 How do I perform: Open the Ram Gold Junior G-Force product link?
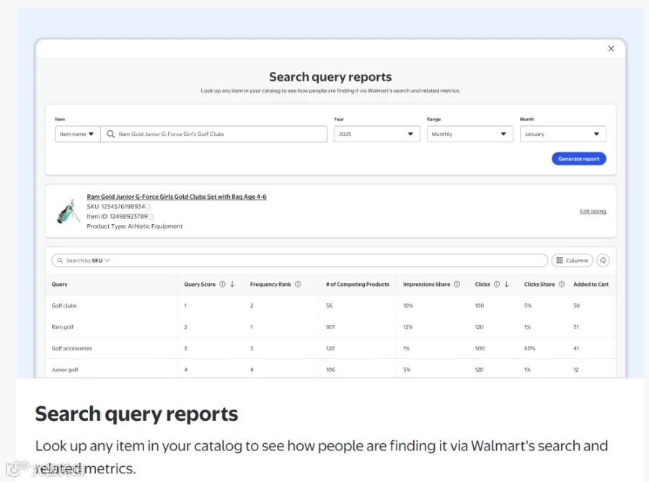(x=177, y=197)
